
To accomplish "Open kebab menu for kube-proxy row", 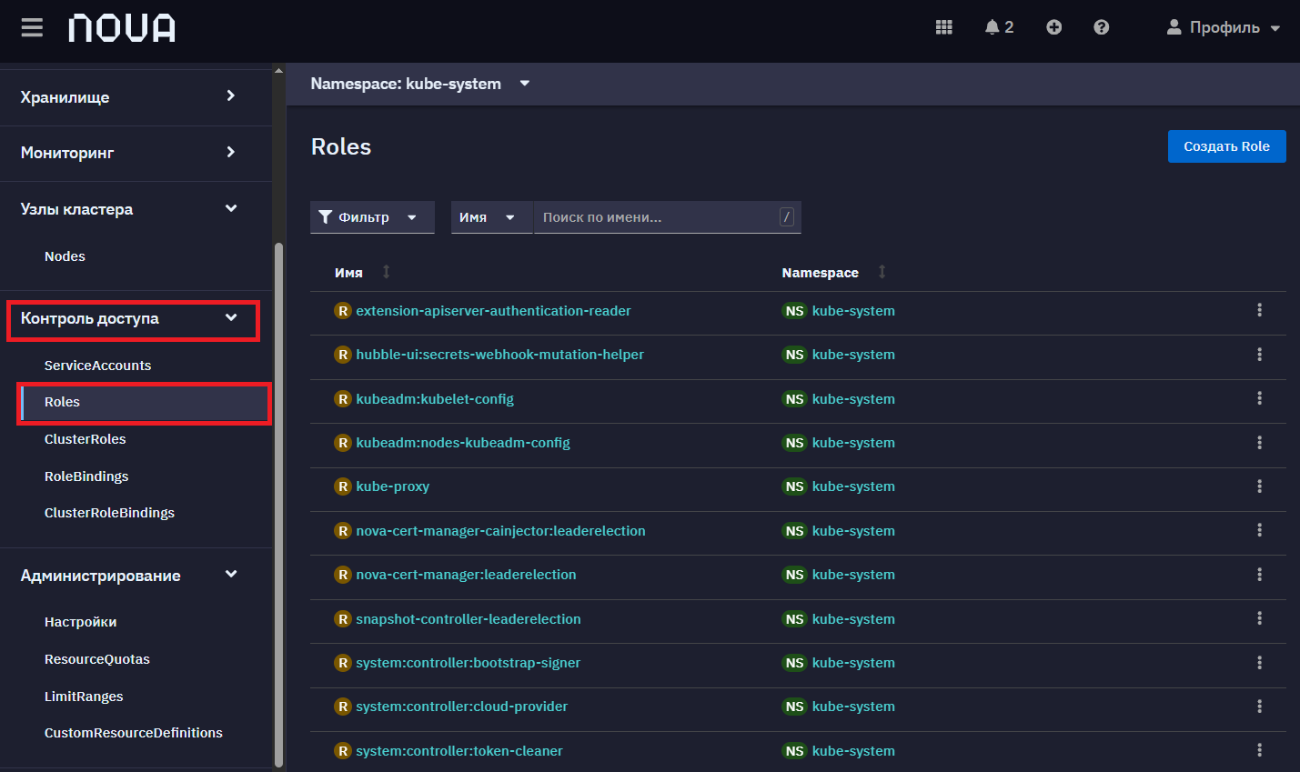I will tap(1259, 486).
